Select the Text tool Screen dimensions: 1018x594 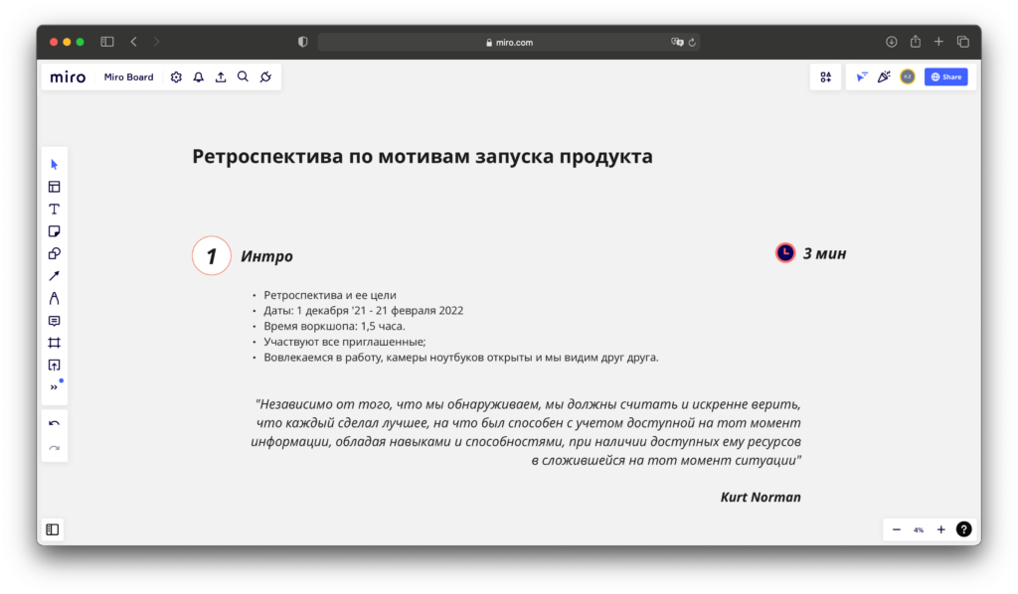point(54,209)
